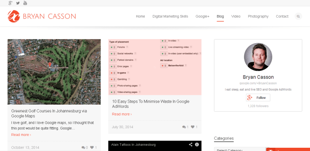Like the October 13 post via heart icon

pos(92,147)
